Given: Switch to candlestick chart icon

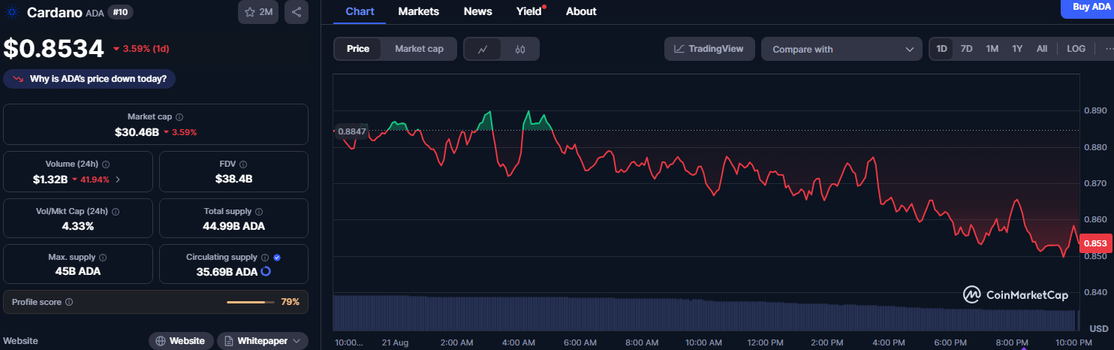Looking at the screenshot, I should [x=520, y=50].
